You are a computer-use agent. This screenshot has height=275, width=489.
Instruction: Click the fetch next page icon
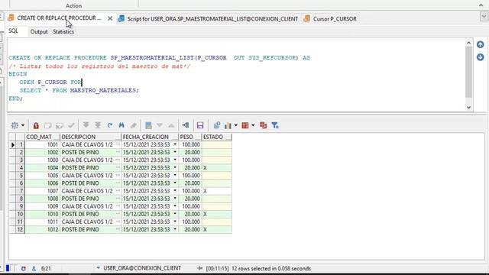tap(86, 125)
